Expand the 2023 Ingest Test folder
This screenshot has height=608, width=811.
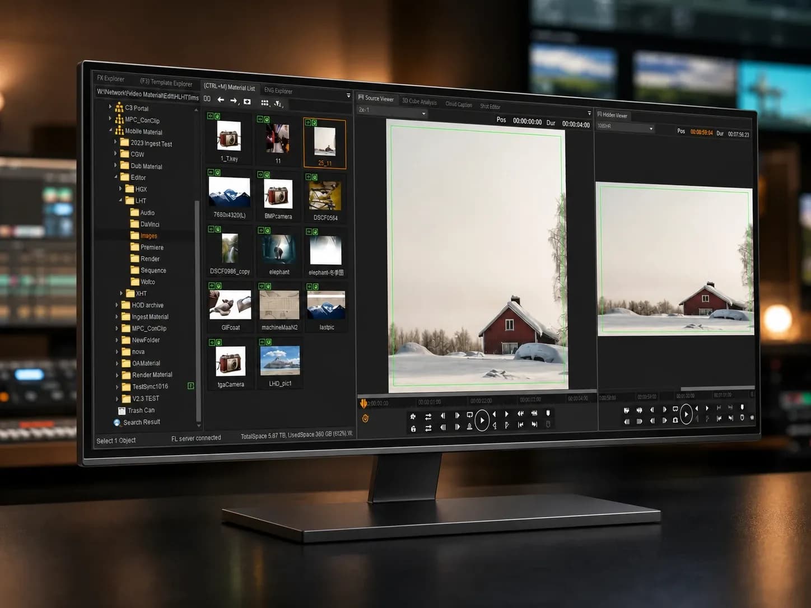(x=116, y=142)
